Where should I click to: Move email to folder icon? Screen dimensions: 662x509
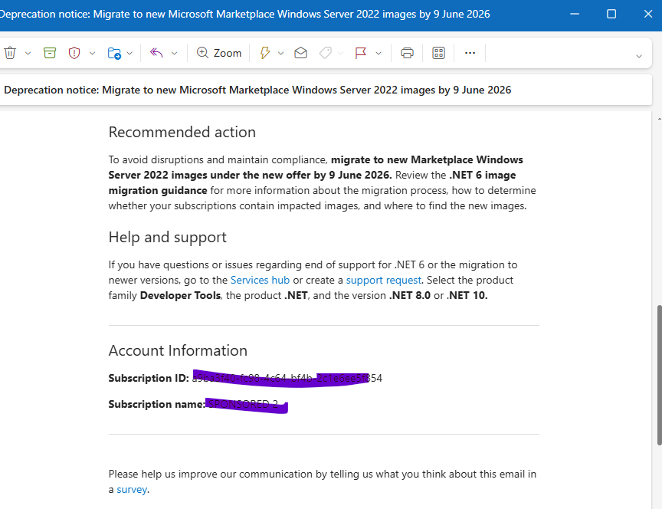pyautogui.click(x=114, y=53)
